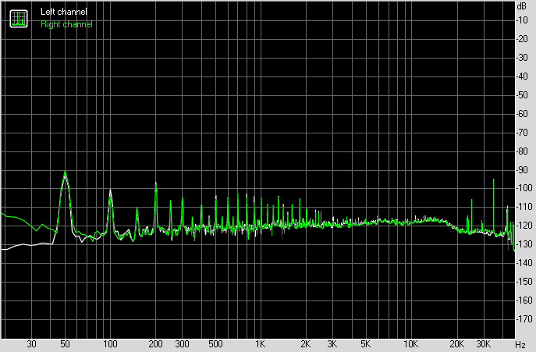This screenshot has width=536, height=352.
Task: Click the -170 dB axis label
Action: coord(524,319)
